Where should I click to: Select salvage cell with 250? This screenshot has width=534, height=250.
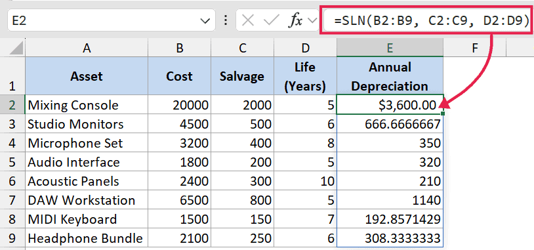coord(242,238)
